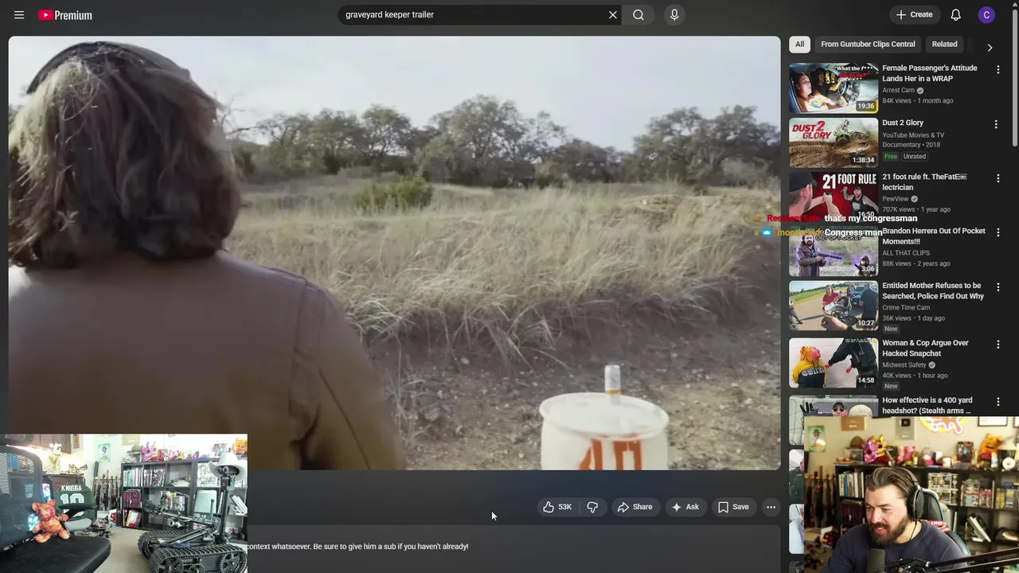Open ALL THAT CLIPS channel name
Screen dimensions: 1019x573
[906, 253]
